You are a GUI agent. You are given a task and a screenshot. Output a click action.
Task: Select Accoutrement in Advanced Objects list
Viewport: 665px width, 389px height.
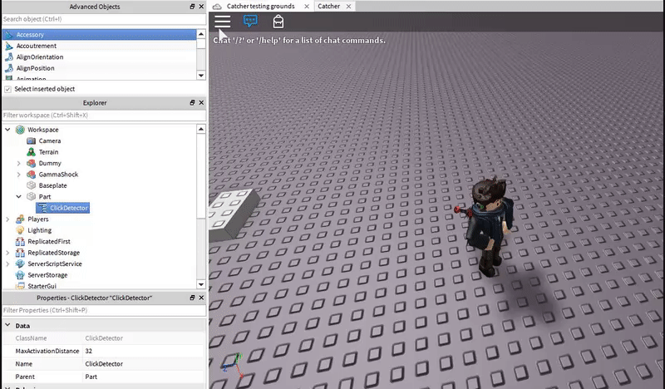(99, 46)
